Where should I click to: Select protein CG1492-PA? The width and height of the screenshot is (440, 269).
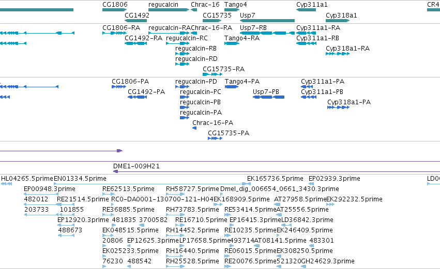[x=137, y=97]
